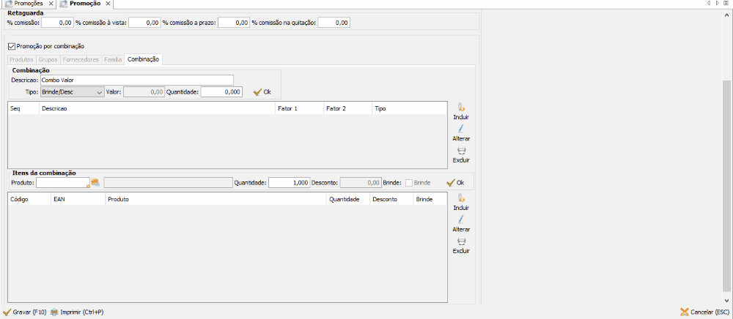This screenshot has height=319, width=733.
Task: Click Excluir icon beside combination list
Action: 461,151
